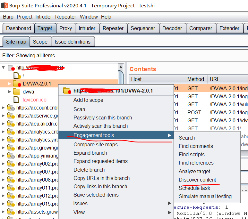248x219 pixels.
Task: Select Find comments in the submenu
Action: click(207, 146)
